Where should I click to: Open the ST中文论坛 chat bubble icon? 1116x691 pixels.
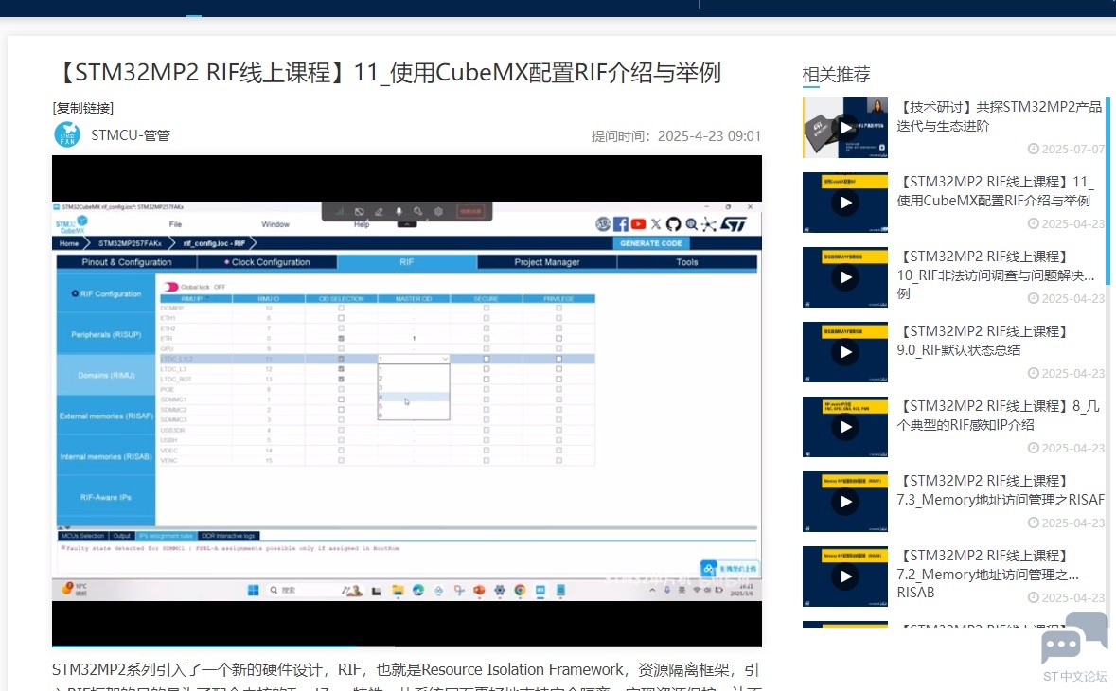pos(1074,639)
